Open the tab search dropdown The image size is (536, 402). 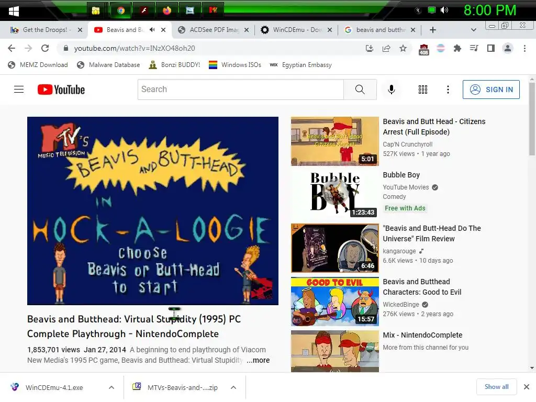(x=473, y=30)
